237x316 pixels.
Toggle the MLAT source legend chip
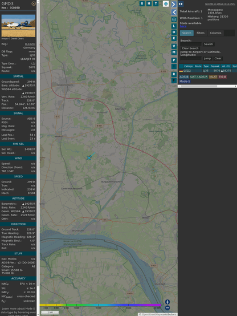(x=213, y=77)
